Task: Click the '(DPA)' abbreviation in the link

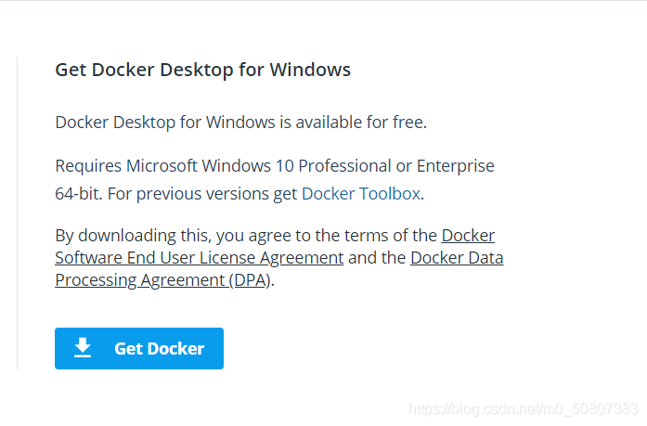Action: click(250, 280)
